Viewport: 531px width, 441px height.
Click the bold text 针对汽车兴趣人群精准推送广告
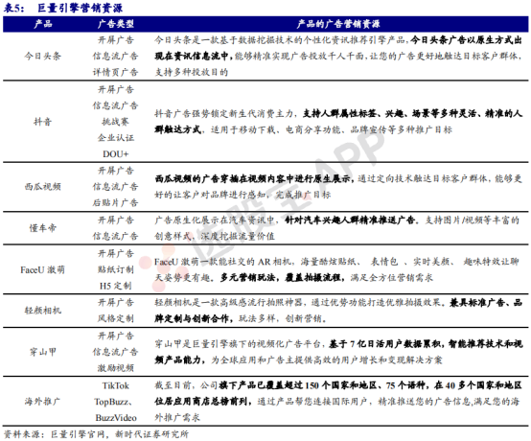[x=350, y=220]
